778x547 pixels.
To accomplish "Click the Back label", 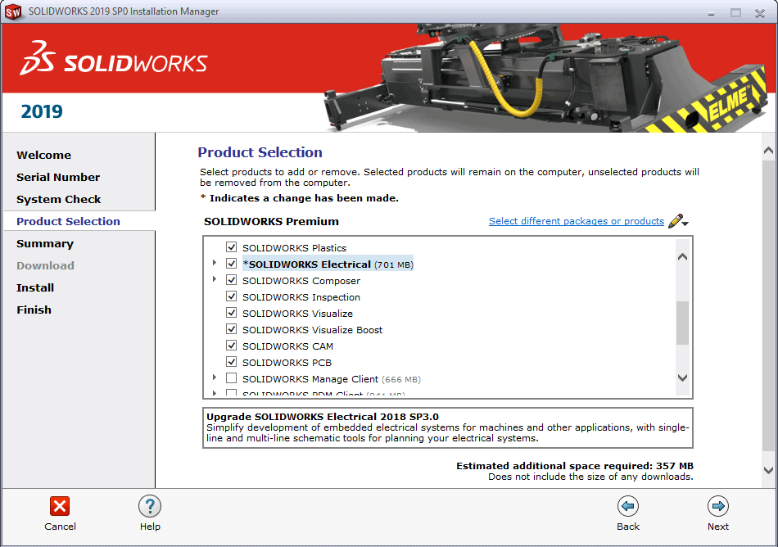I will click(x=628, y=527).
